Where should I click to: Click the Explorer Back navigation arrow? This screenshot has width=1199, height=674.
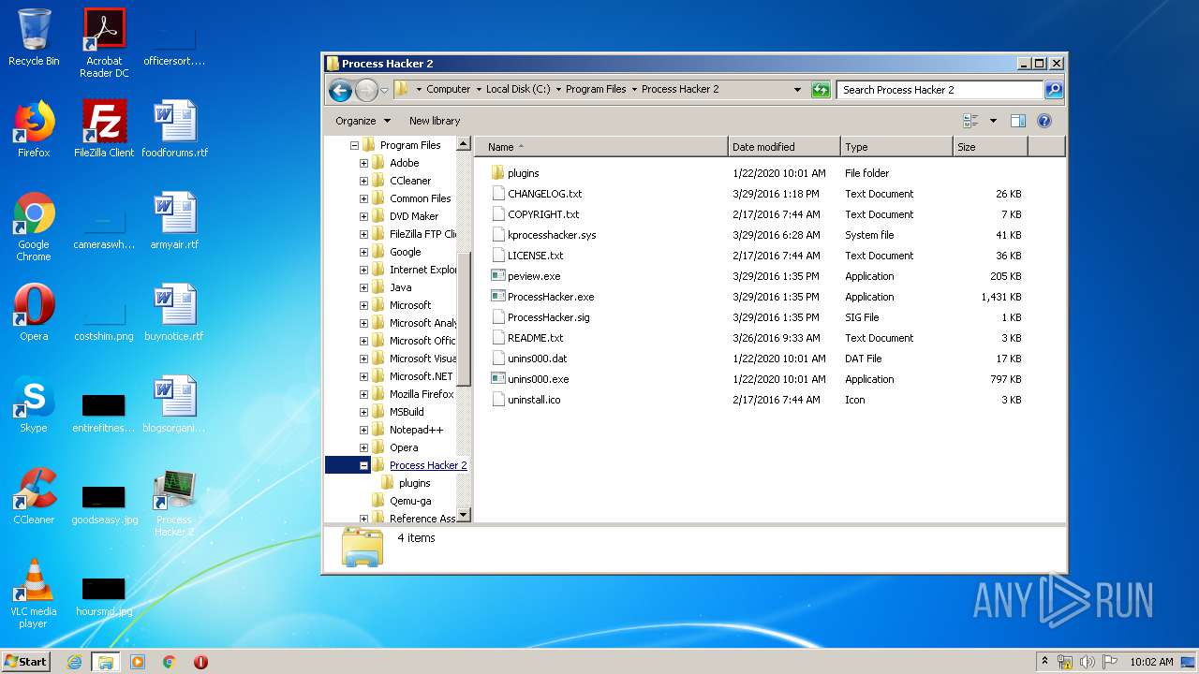coord(340,90)
